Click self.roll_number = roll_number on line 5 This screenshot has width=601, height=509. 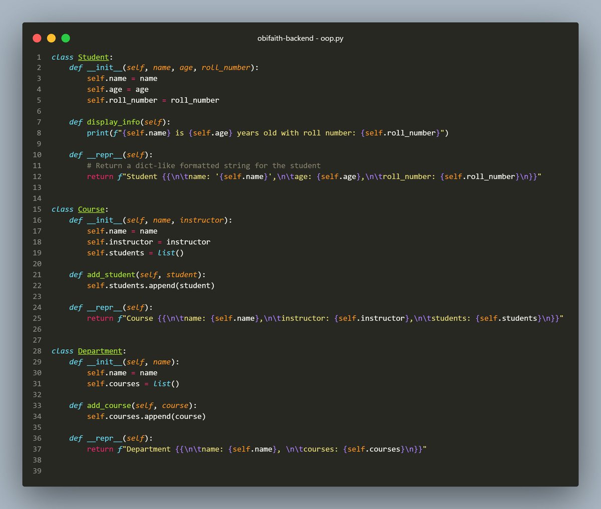click(153, 100)
